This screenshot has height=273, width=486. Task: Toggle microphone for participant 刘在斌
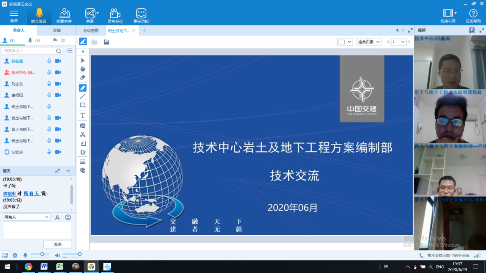coord(49,61)
